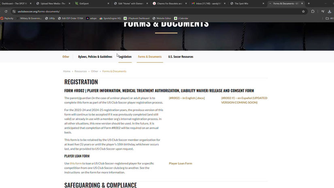Click the REGISTRATION heading
Image resolution: width=334 pixels, height=188 pixels.
pyautogui.click(x=81, y=82)
